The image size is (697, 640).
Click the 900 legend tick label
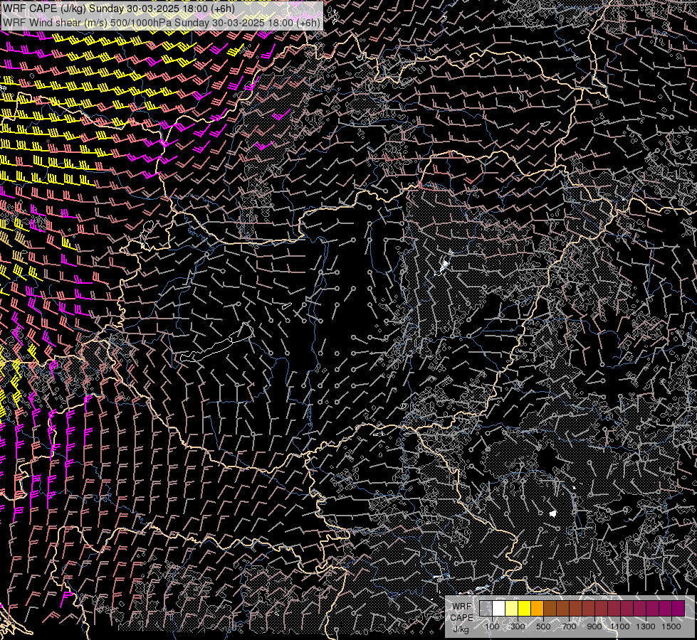[x=594, y=626]
